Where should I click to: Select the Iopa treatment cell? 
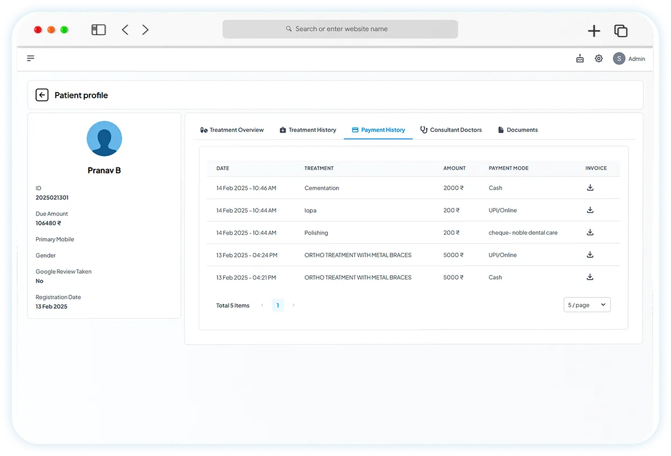tap(310, 211)
